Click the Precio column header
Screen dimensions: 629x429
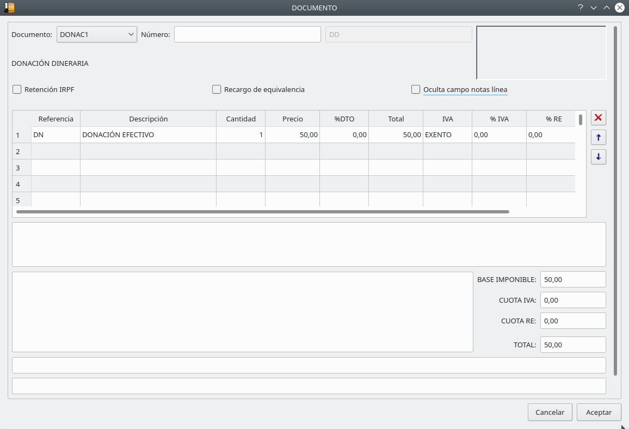292,119
